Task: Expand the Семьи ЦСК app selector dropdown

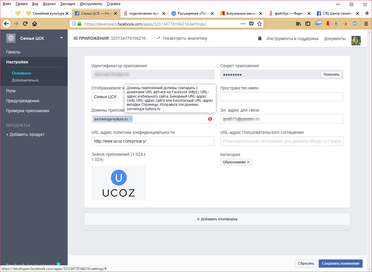Action: point(62,38)
